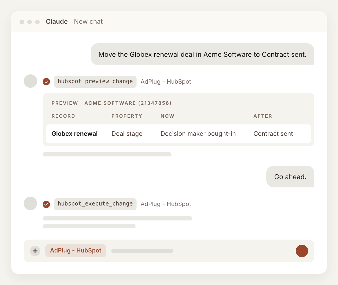The image size is (338, 285).
Task: Click the Decision maker bought-in value
Action: (x=198, y=134)
